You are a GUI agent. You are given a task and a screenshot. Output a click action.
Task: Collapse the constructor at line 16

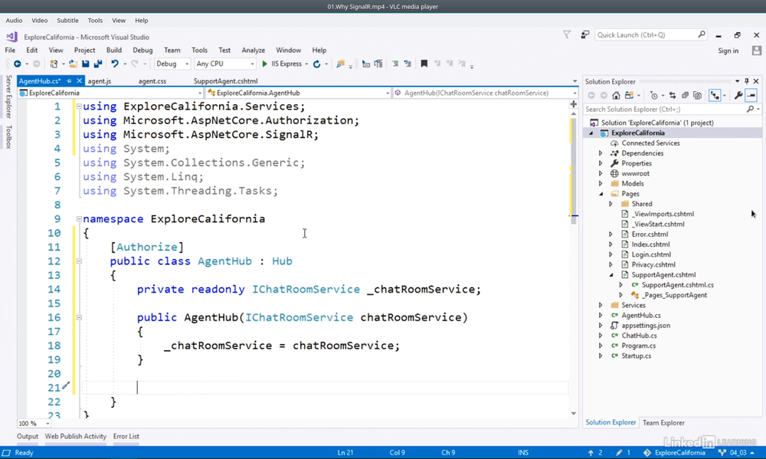(x=79, y=318)
